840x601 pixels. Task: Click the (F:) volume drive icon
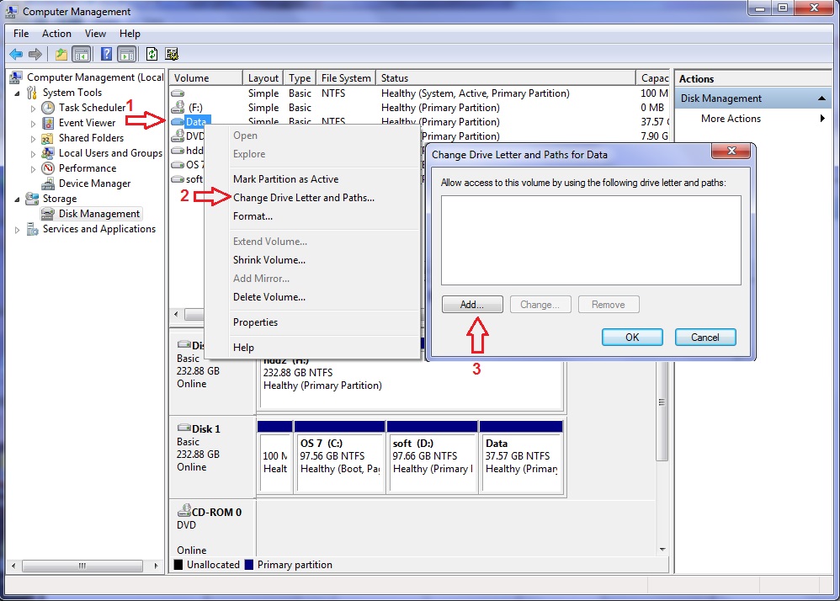pos(178,107)
